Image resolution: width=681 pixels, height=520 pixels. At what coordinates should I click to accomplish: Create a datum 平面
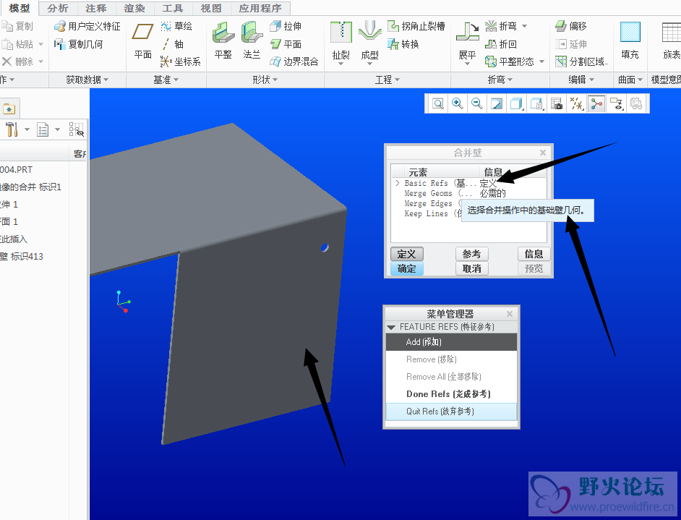click(142, 41)
